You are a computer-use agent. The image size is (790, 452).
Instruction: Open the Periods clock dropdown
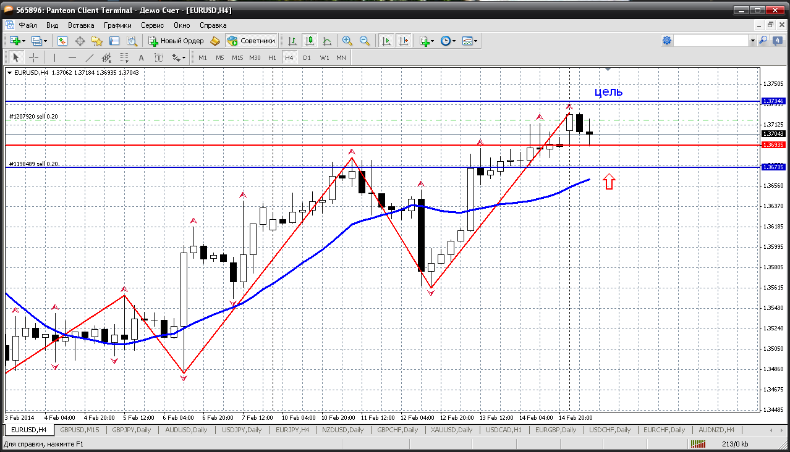click(x=448, y=41)
